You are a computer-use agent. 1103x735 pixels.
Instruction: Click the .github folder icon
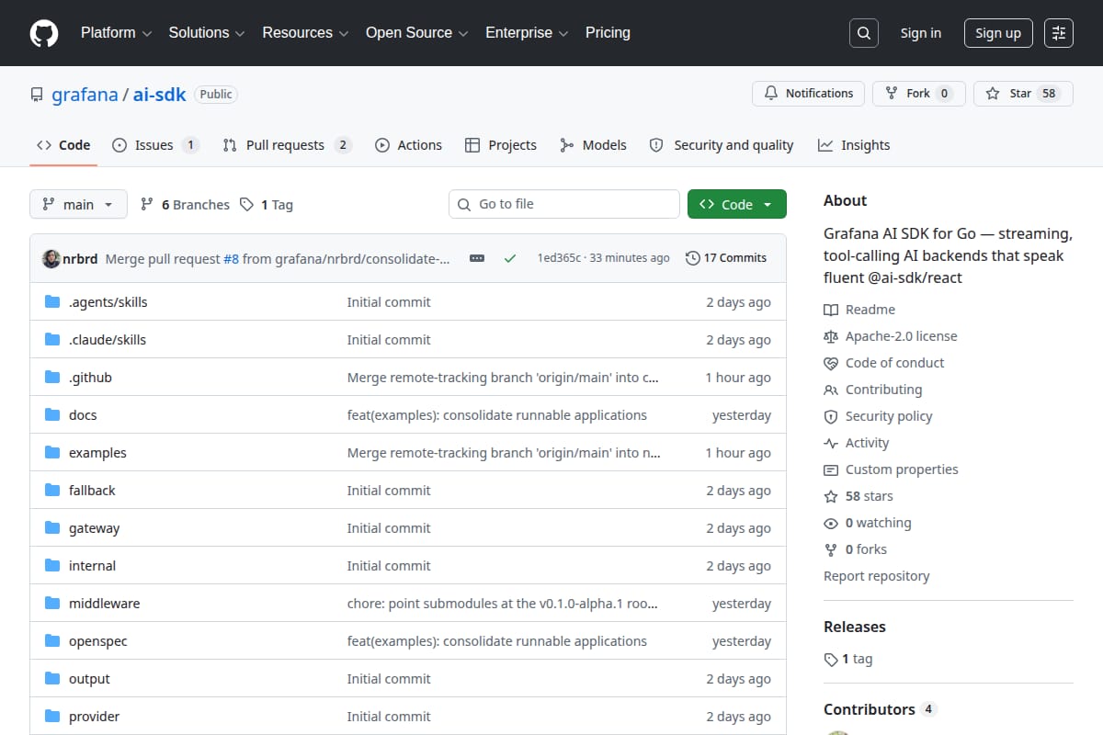pos(52,378)
